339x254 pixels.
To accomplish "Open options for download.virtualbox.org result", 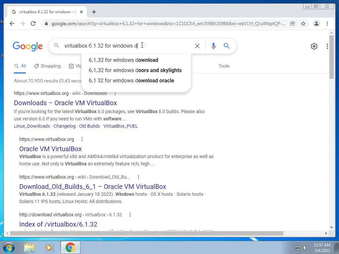I will tap(130, 215).
